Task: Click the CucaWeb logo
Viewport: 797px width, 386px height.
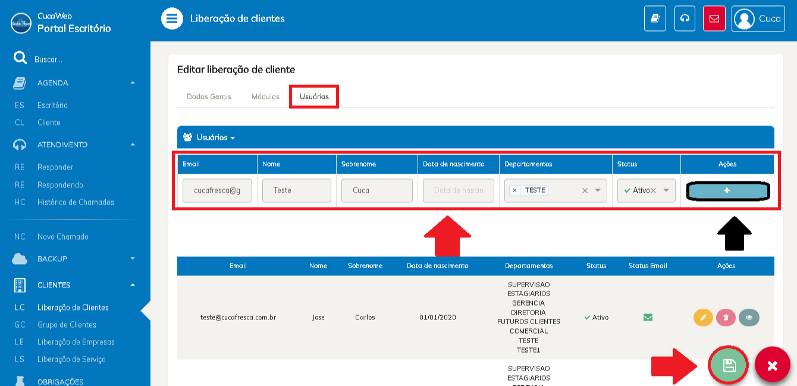Action: click(21, 23)
